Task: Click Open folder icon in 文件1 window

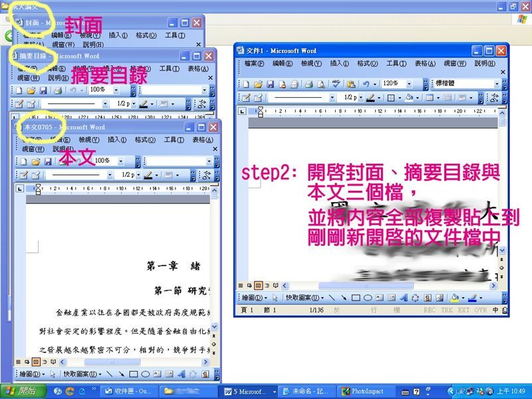Action: click(x=258, y=84)
